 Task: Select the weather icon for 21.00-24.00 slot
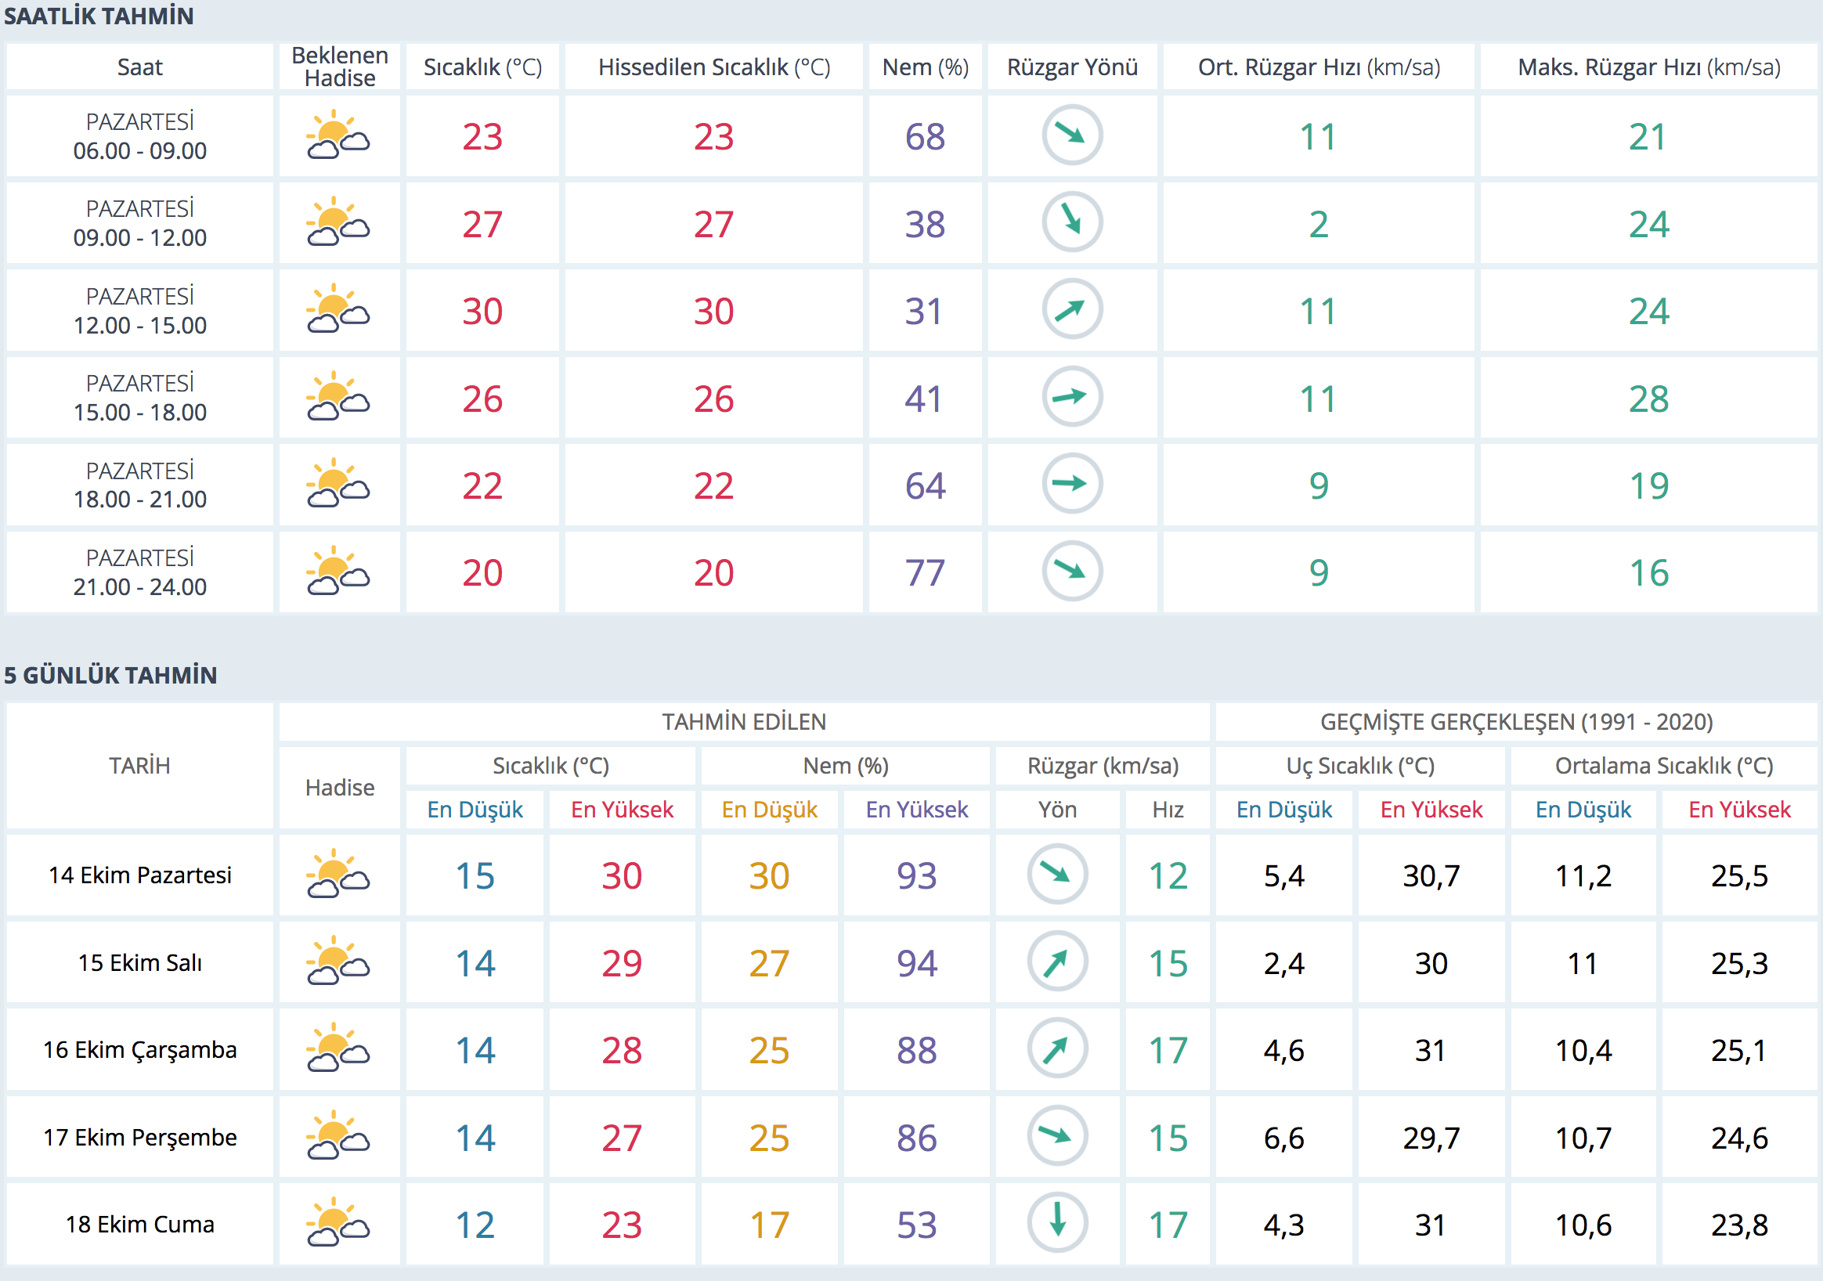[339, 570]
